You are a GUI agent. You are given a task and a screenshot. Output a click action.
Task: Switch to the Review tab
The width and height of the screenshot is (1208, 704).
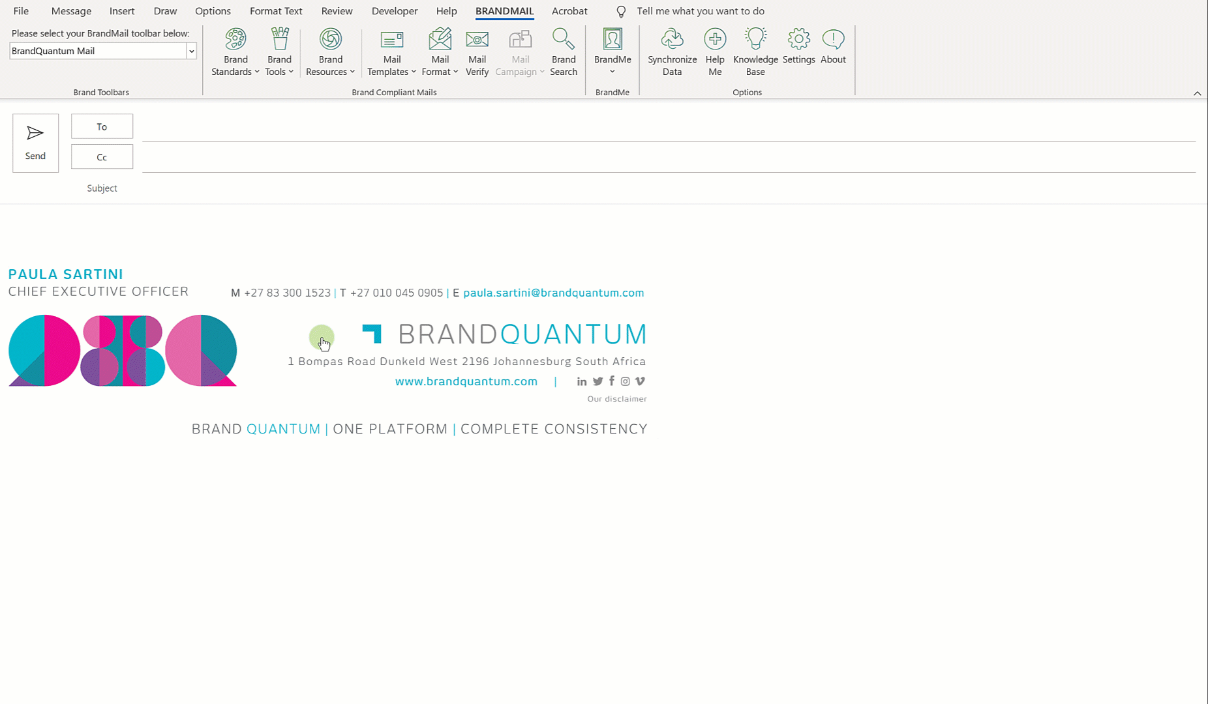(x=337, y=11)
